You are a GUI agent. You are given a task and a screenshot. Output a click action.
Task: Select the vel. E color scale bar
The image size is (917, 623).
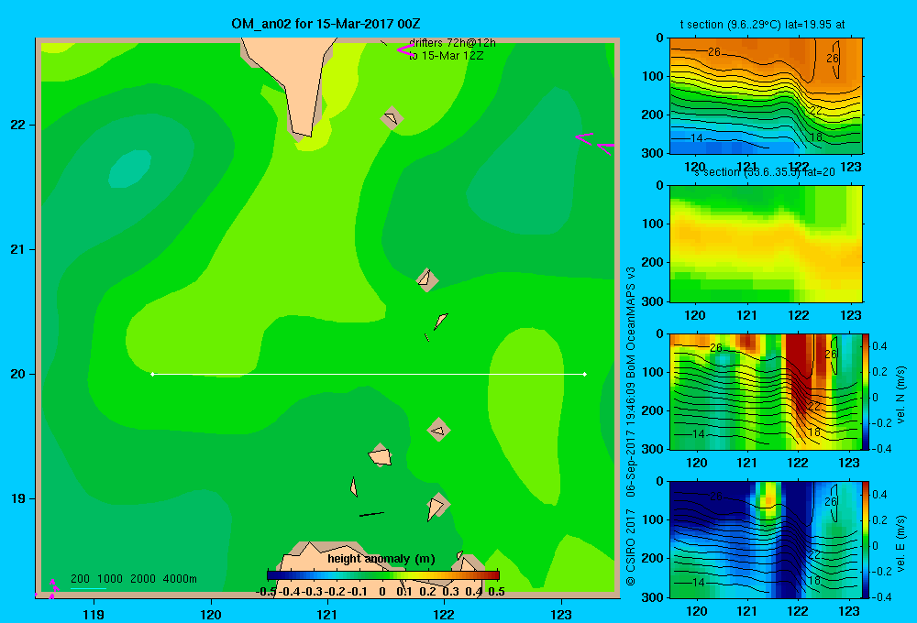[867, 540]
